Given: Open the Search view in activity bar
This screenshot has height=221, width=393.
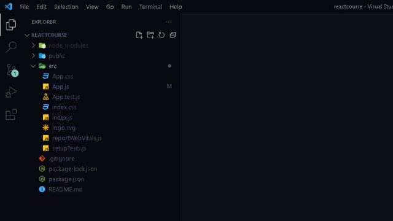Looking at the screenshot, I should [11, 47].
